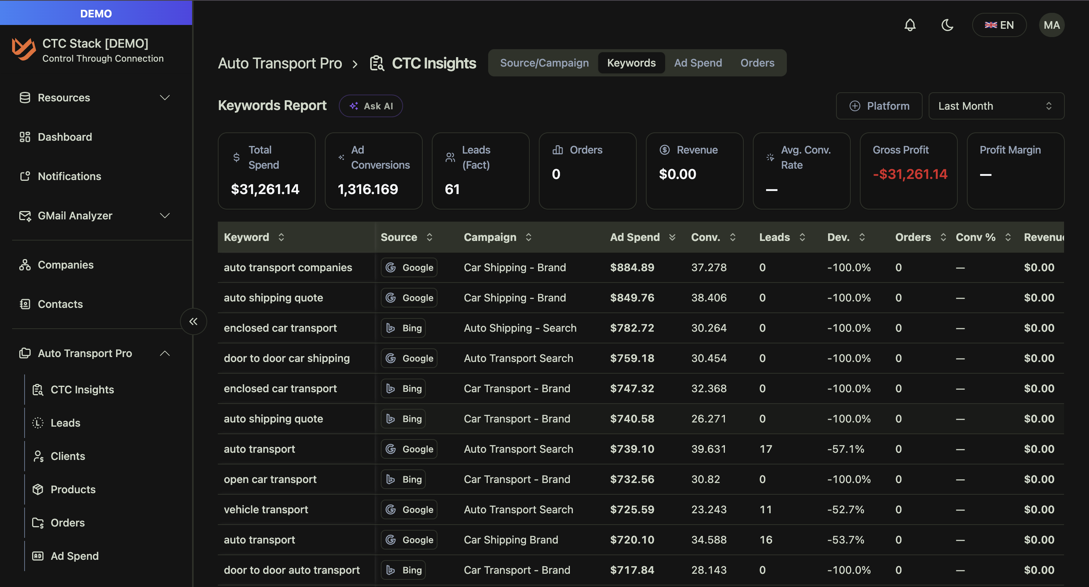Click the Companies icon in the sidebar

pyautogui.click(x=25, y=265)
